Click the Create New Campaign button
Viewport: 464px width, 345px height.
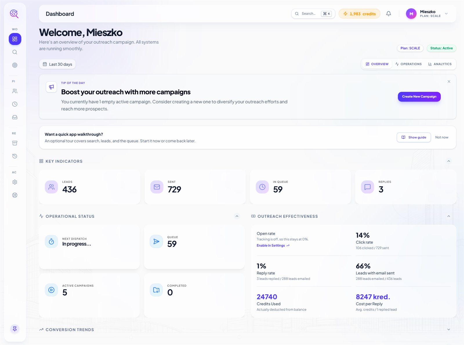click(419, 97)
